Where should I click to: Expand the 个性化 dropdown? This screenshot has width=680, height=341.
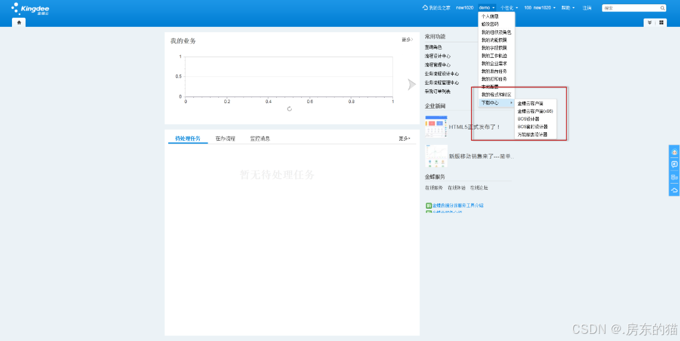pos(509,8)
